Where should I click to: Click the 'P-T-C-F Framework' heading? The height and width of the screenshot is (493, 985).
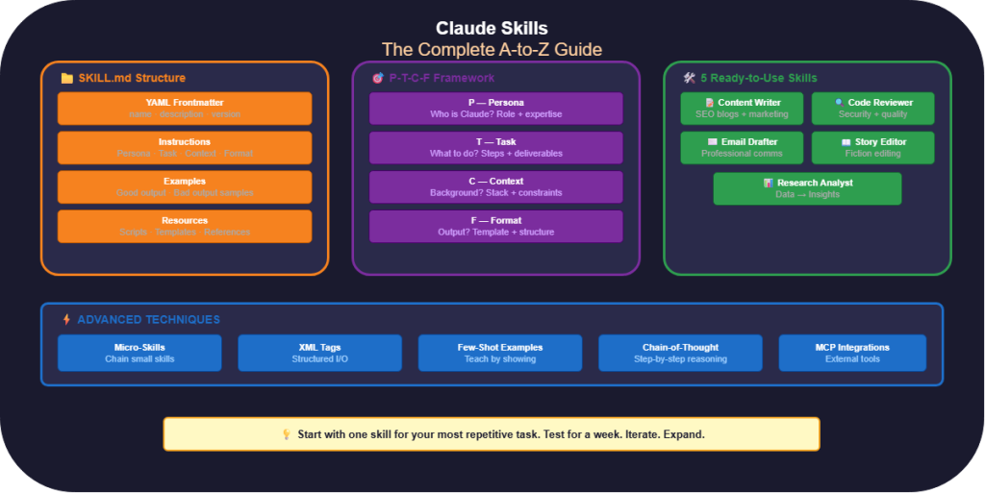coord(442,79)
